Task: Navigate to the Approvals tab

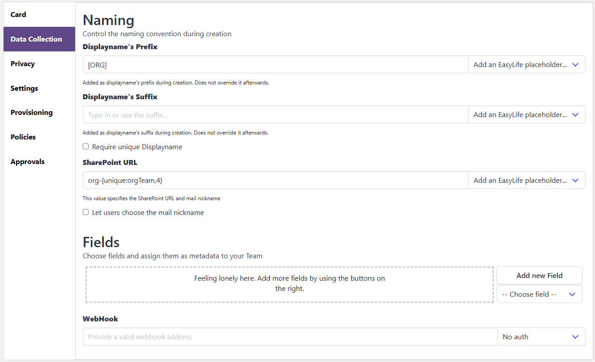Action: 28,162
